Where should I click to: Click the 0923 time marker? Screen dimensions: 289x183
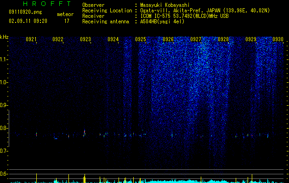[x=85, y=39]
